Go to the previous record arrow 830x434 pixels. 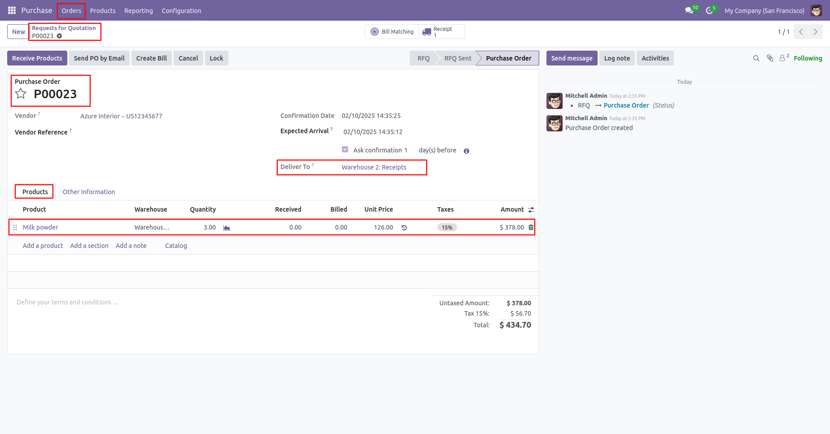tap(801, 32)
